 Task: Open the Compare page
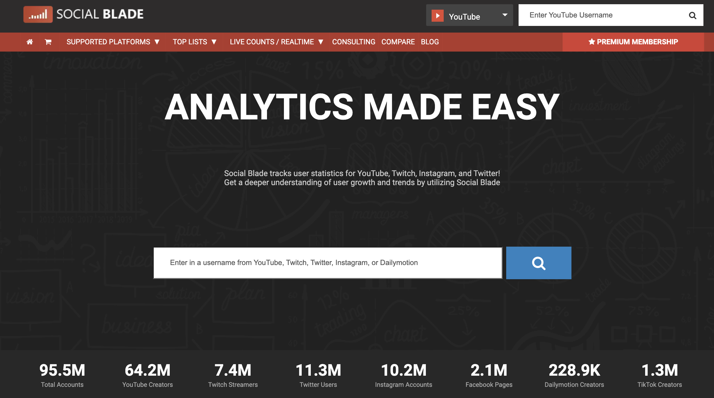click(x=398, y=42)
